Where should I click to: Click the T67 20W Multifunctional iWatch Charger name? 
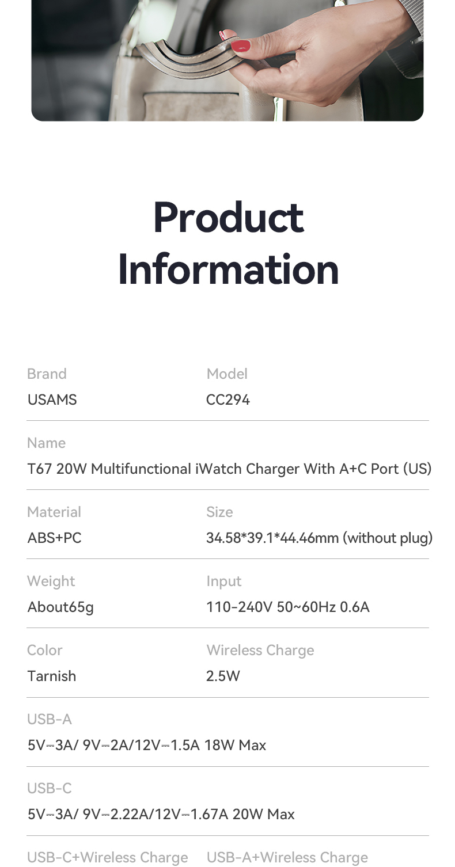click(229, 469)
